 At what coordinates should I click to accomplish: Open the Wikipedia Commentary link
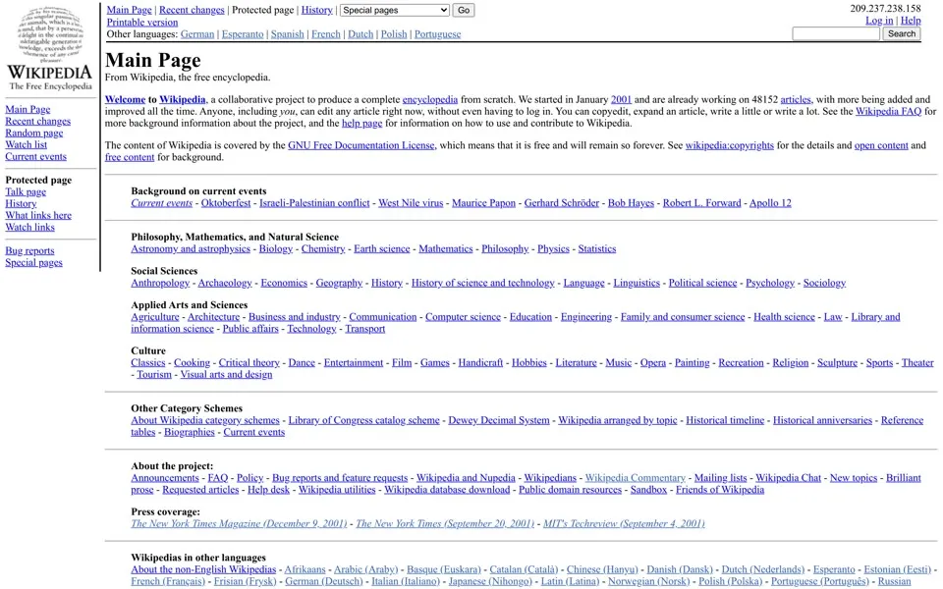pos(636,478)
